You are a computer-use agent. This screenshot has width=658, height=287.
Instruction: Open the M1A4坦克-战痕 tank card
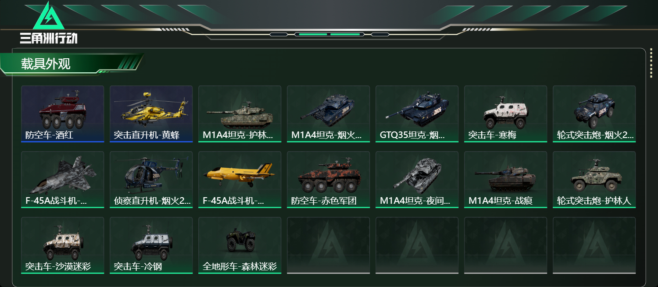(x=505, y=180)
